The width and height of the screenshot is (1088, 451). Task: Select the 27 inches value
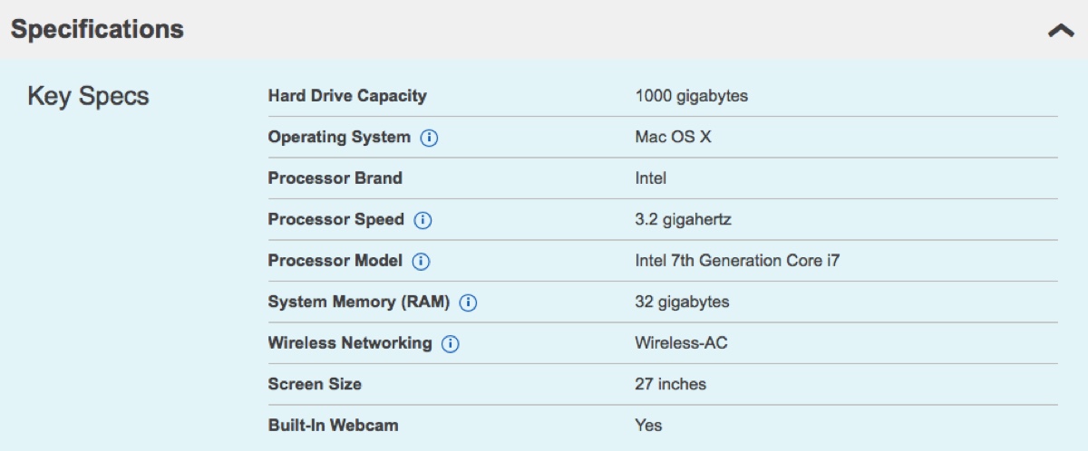pyautogui.click(x=671, y=384)
